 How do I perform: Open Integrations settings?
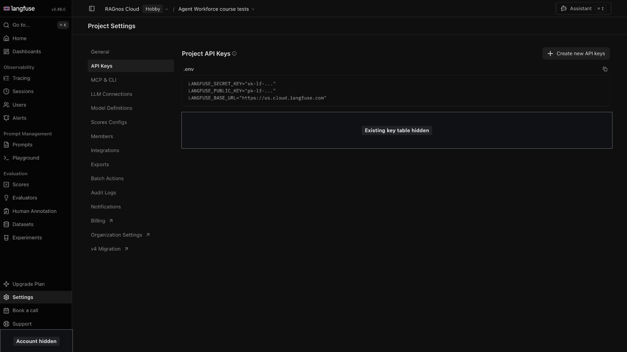pos(131,150)
